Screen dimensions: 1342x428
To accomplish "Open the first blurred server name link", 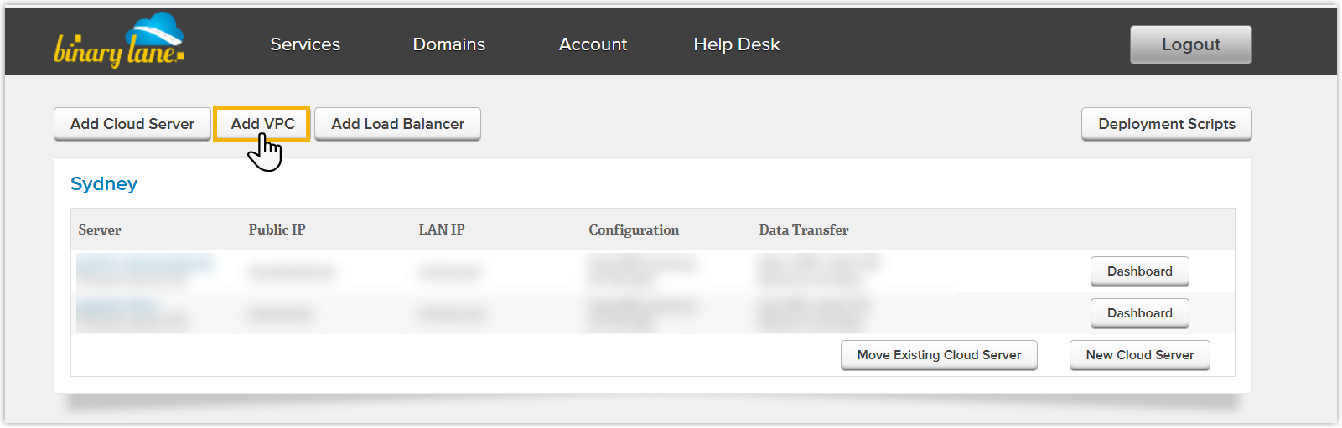I will point(144,265).
